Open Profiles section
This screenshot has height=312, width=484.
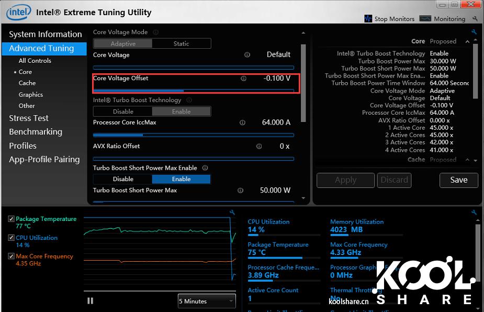[22, 146]
